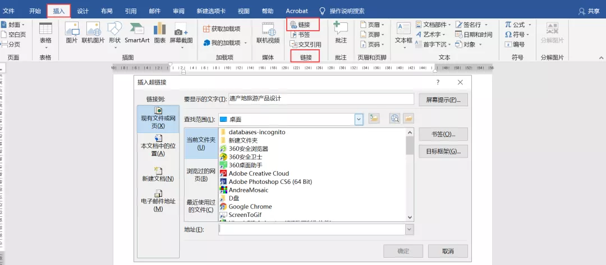Click the Share (共享) button

tap(589, 11)
